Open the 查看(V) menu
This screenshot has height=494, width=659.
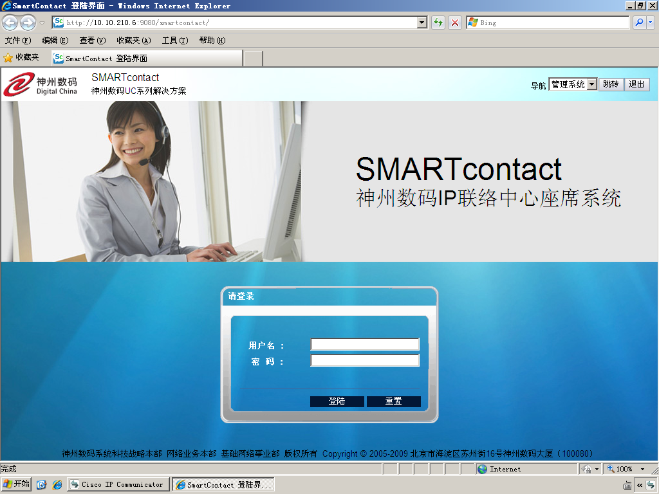click(x=93, y=41)
